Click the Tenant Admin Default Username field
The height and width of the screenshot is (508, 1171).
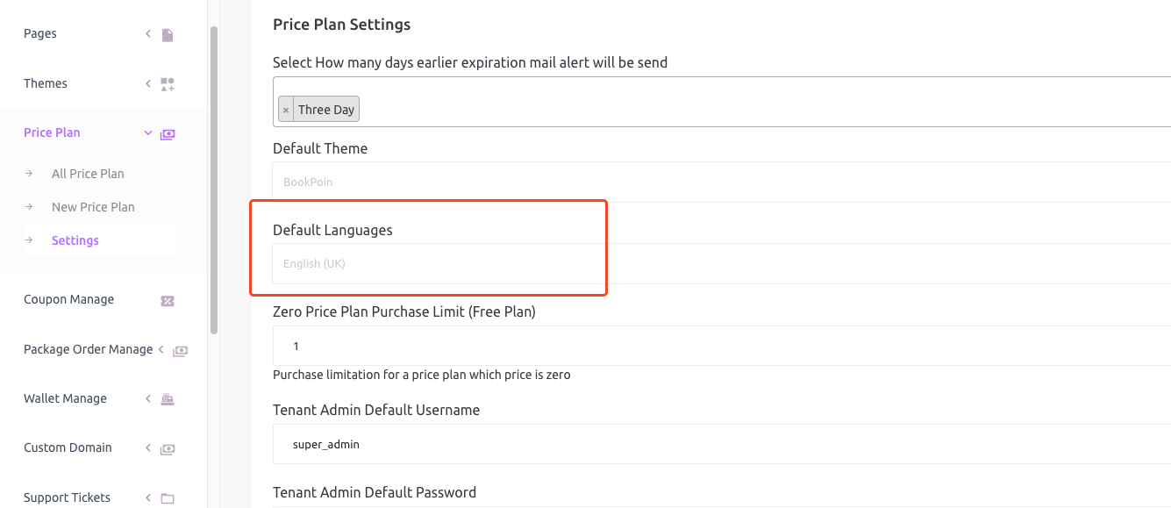721,444
